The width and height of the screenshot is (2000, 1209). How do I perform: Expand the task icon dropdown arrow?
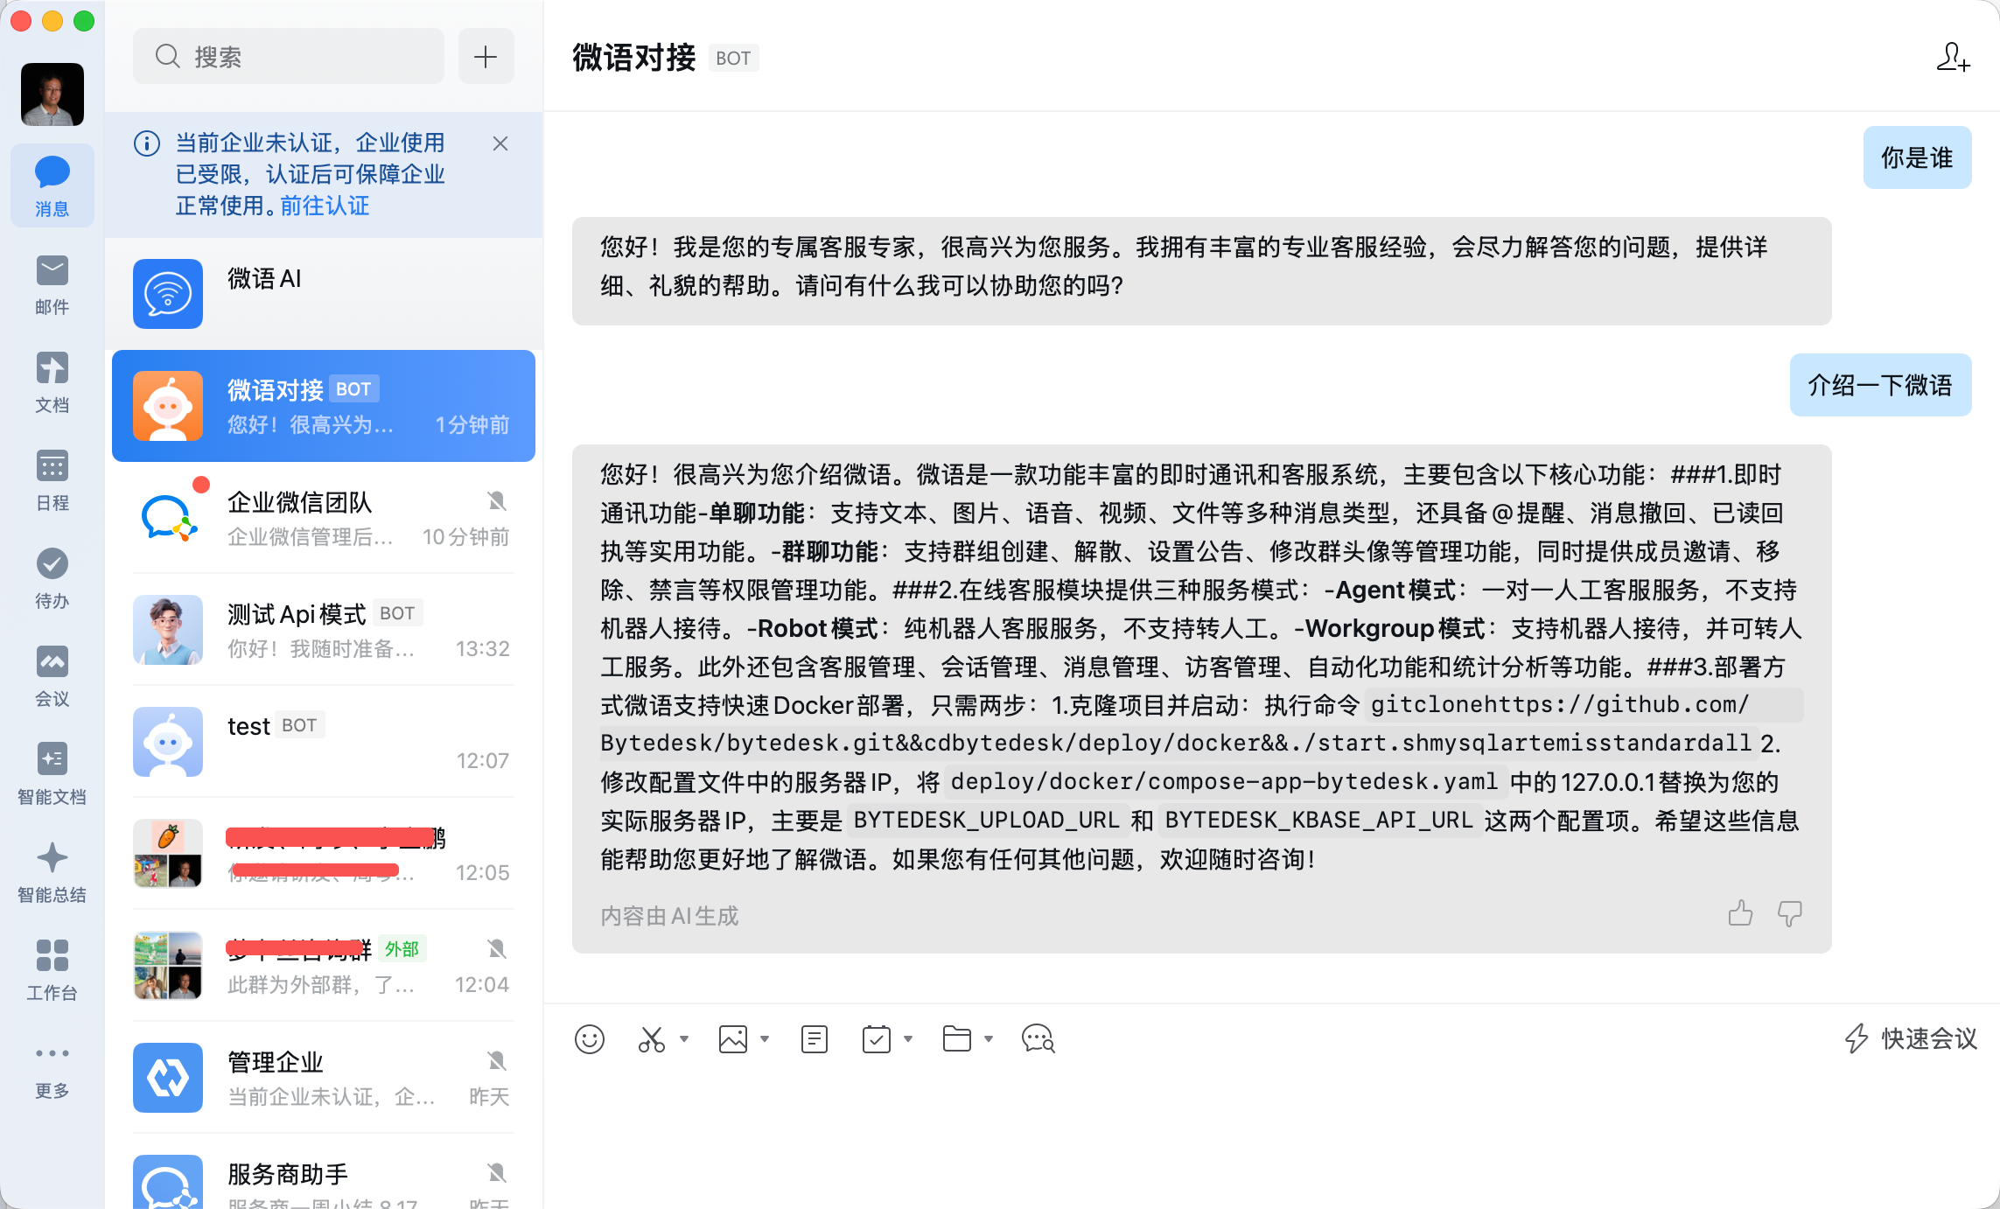pos(908,1039)
